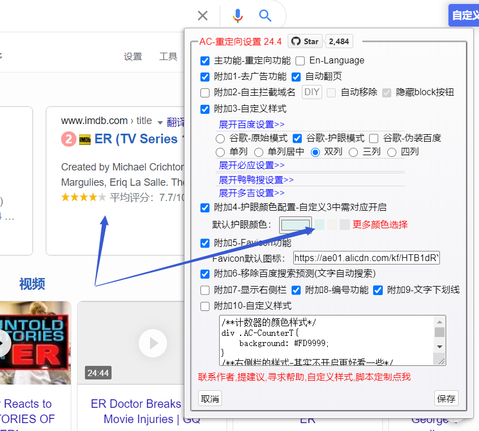The image size is (479, 431).
Task: Open the 设置 menu on the results page
Action: tap(133, 56)
